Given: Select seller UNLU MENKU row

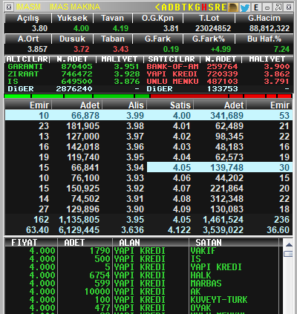Looking at the screenshot, I should pos(218,82).
